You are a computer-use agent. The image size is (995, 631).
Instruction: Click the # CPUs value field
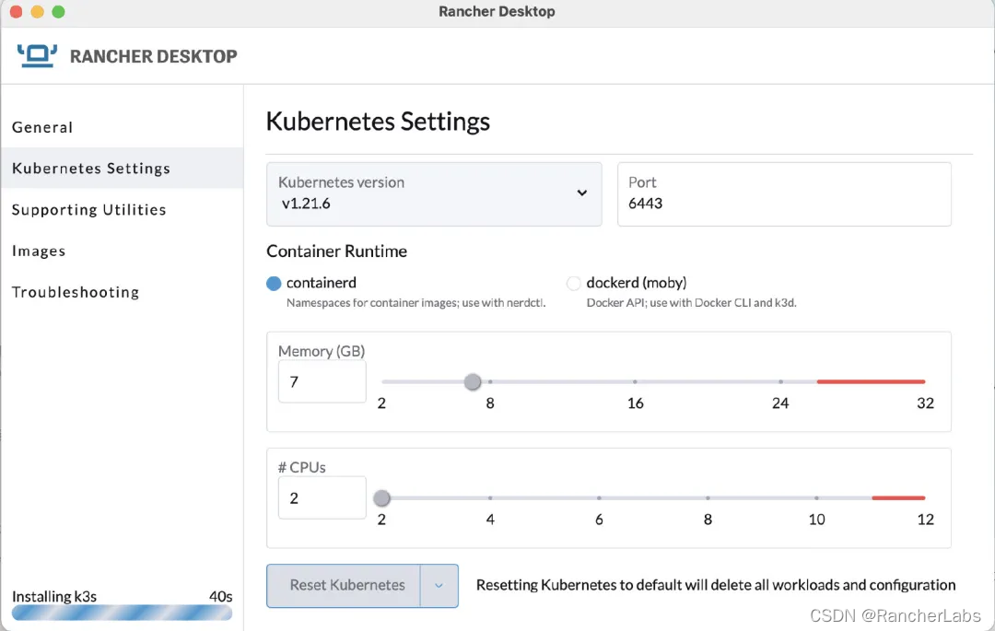coord(322,497)
